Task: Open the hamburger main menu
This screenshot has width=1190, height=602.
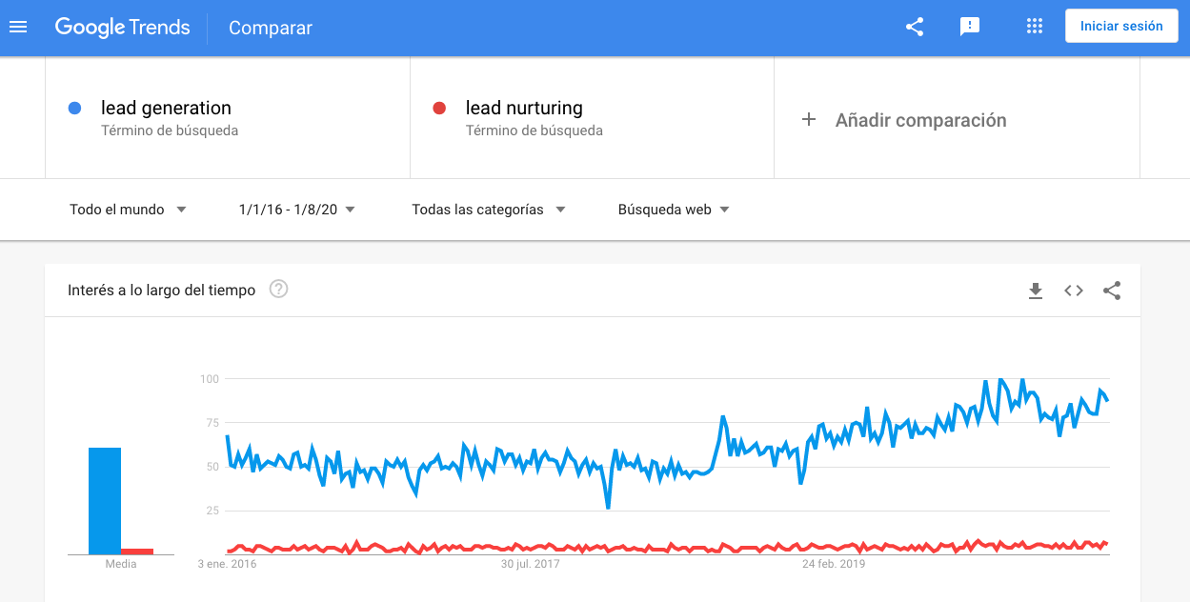Action: click(18, 27)
